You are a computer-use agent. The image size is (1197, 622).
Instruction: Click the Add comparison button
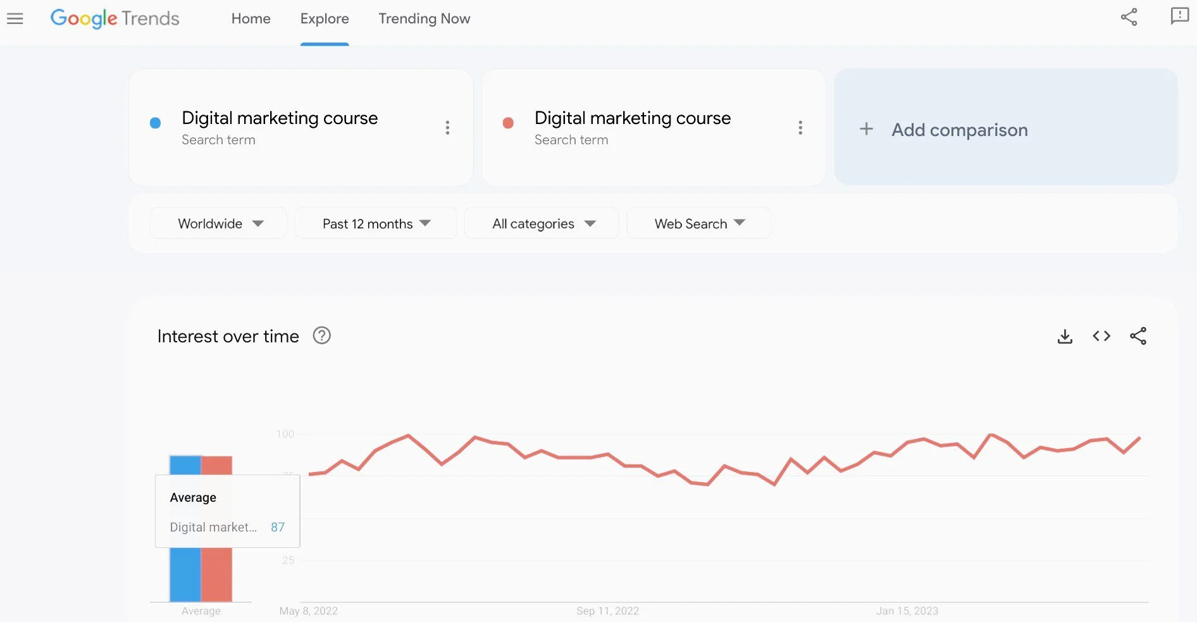tap(1005, 127)
